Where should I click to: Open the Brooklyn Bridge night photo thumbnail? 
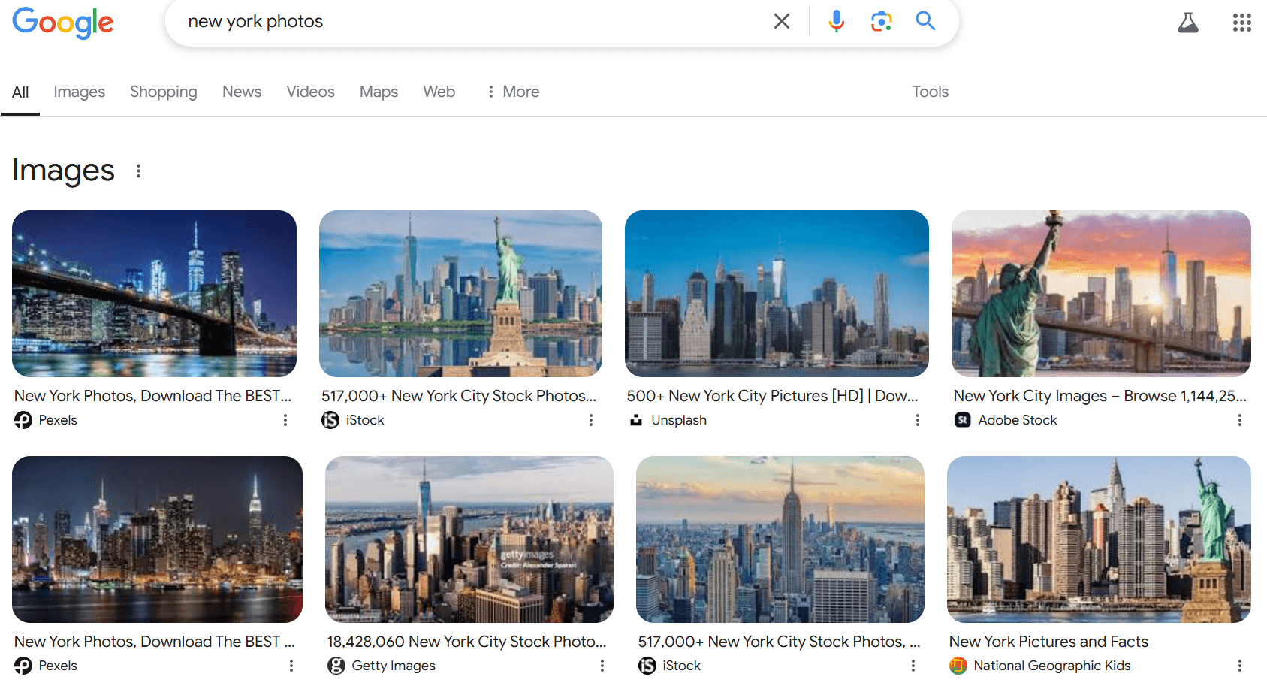tap(154, 293)
